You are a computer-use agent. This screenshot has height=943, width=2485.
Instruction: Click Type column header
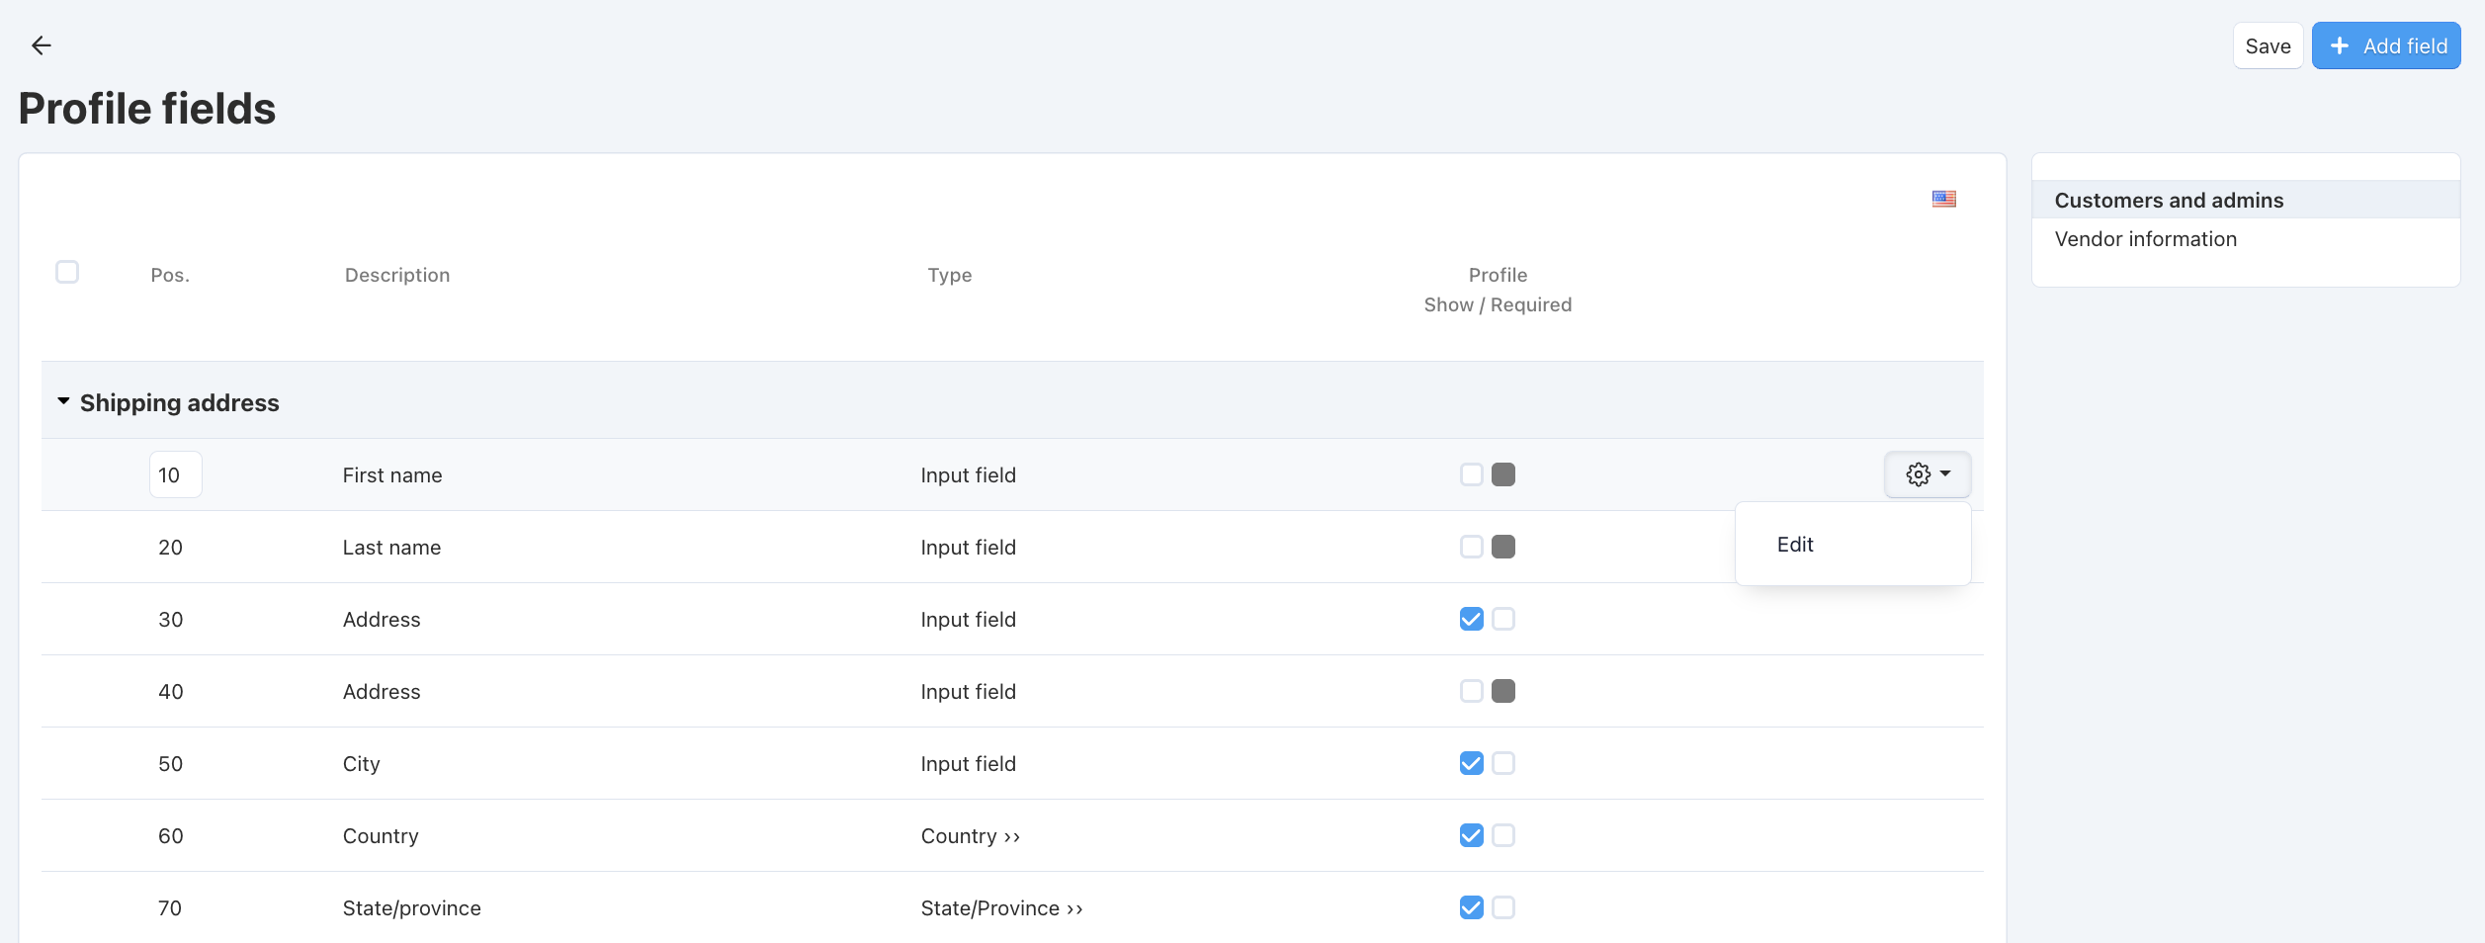(949, 275)
